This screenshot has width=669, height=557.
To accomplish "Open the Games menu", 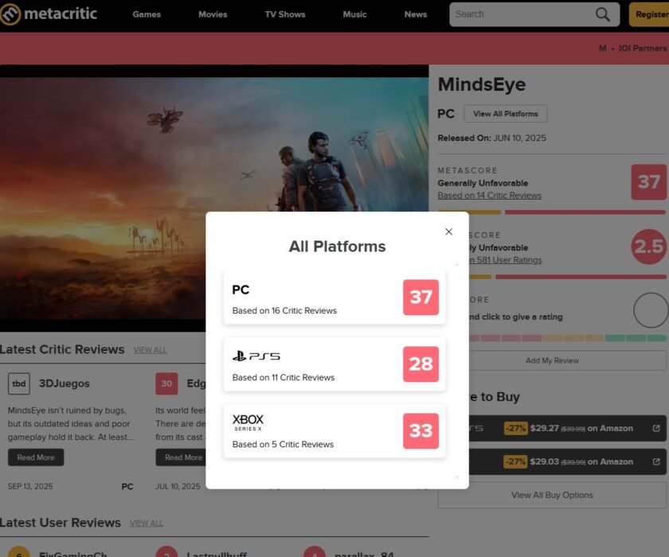I will 147,14.
